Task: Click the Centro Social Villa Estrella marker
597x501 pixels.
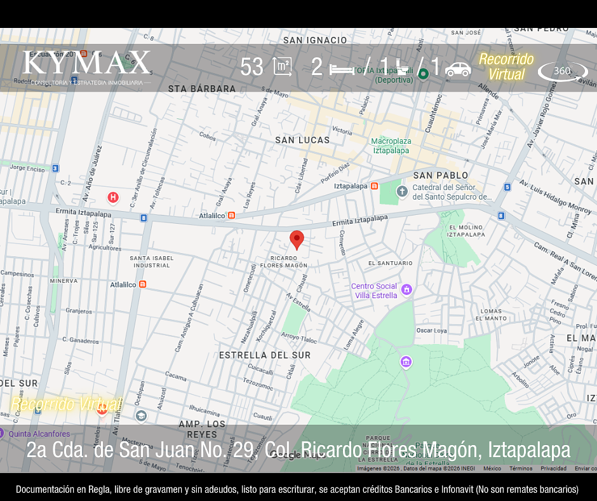Action: [406, 290]
